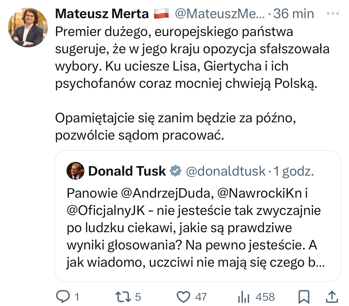Click the @OficjalnyJK mention

point(106,211)
